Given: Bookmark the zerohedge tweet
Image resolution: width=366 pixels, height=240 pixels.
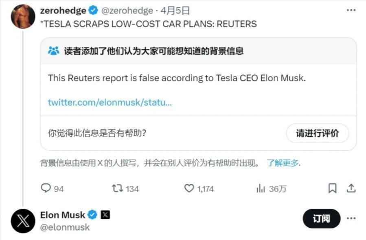Looking at the screenshot, I should (332, 188).
